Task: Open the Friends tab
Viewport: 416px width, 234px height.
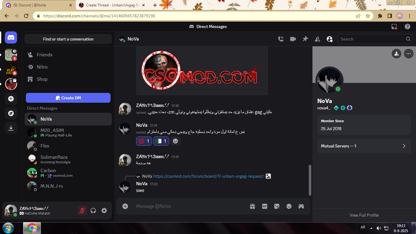Action: coord(44,55)
